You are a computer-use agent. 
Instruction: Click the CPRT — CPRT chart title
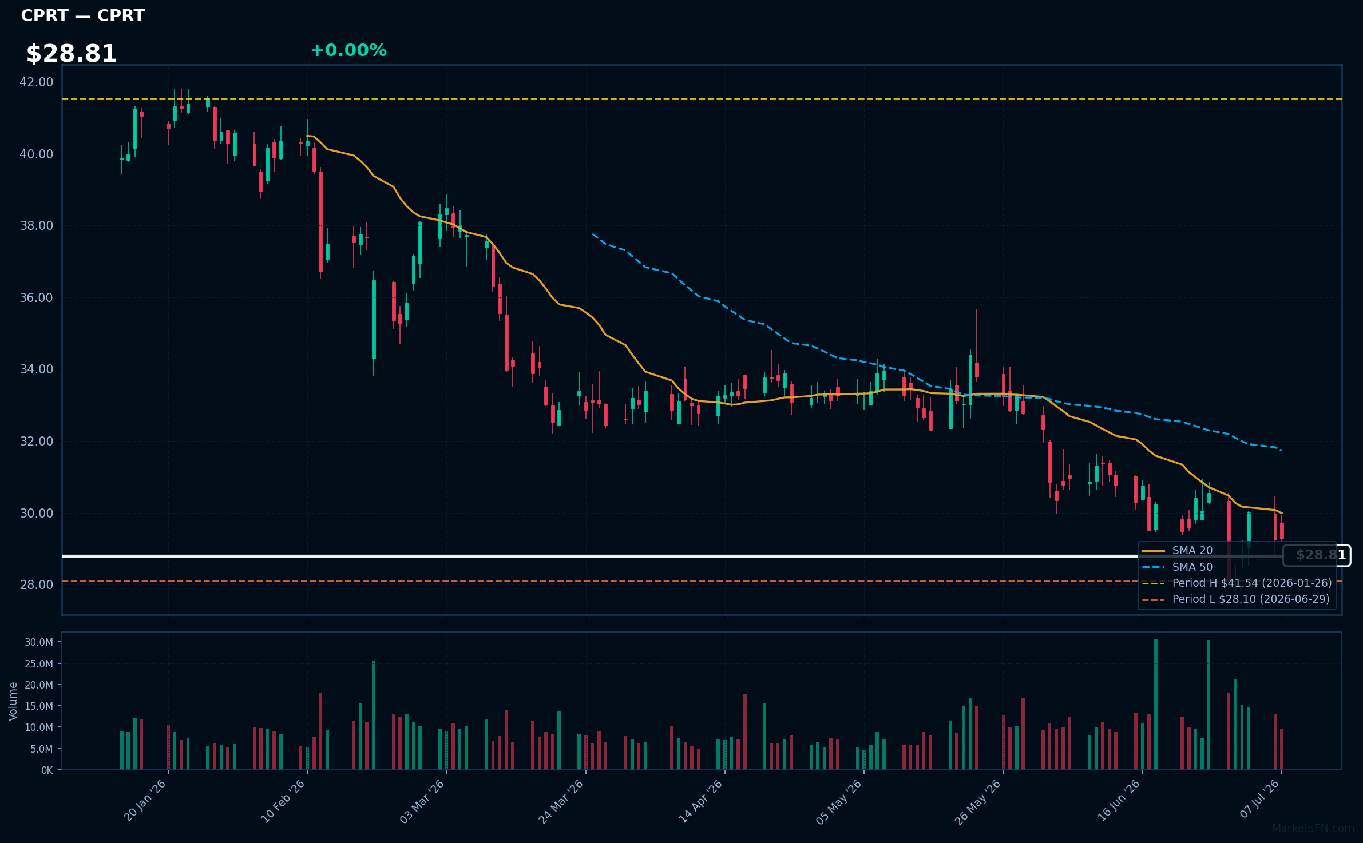[x=83, y=16]
